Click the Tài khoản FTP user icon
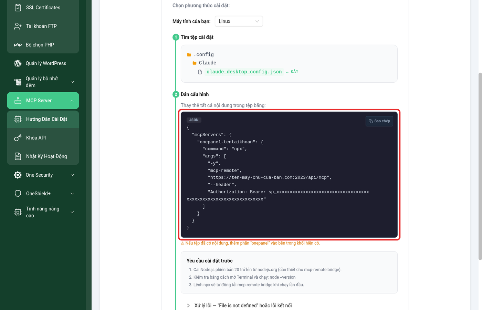The image size is (482, 310). click(18, 26)
